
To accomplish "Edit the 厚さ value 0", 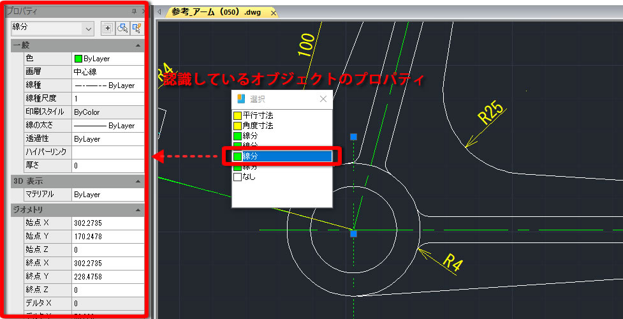I will point(108,165).
